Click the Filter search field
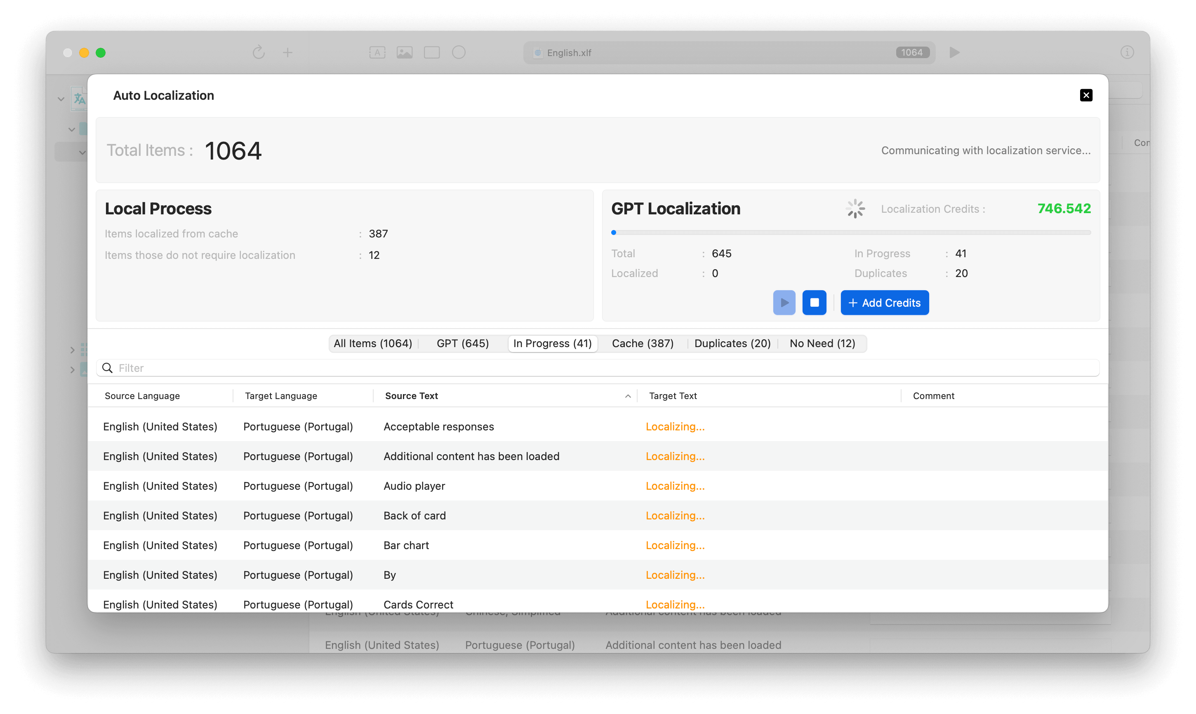 point(597,368)
